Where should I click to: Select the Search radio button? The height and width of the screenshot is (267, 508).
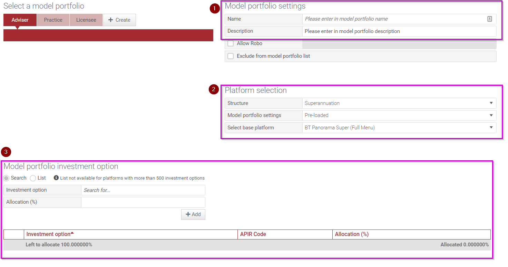point(6,178)
